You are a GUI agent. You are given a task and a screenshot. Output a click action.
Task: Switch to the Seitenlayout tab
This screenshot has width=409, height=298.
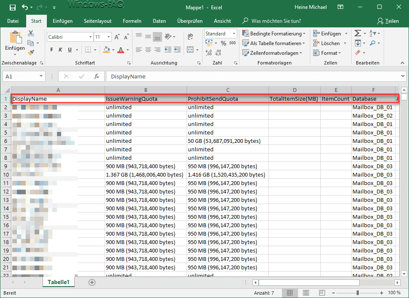coord(98,21)
